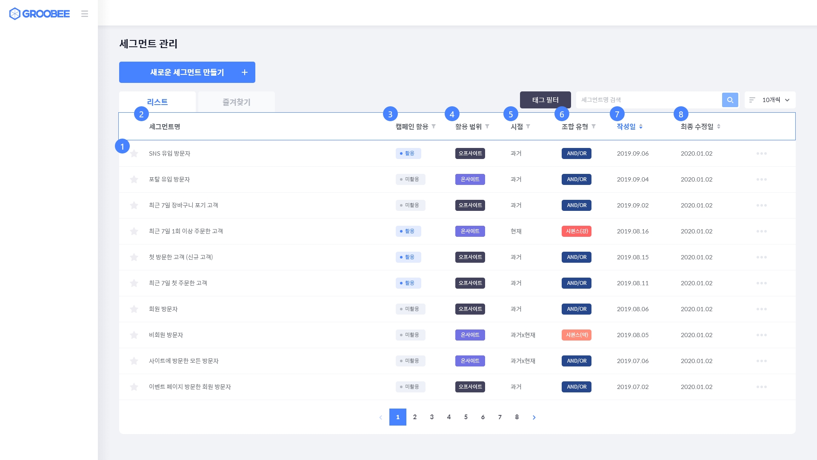817x460 pixels.
Task: Star the 최근 7일 장바구니 포기 고객 segment
Action: pos(134,205)
